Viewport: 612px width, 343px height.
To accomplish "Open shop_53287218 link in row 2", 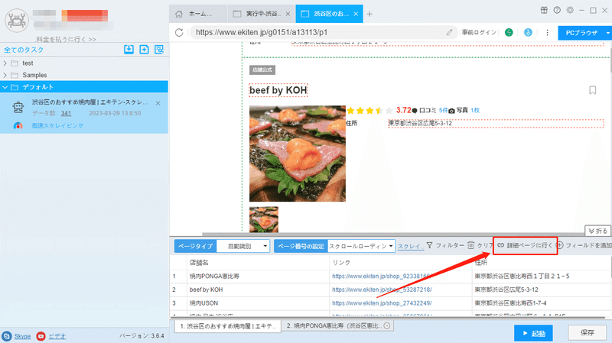I will click(x=382, y=290).
